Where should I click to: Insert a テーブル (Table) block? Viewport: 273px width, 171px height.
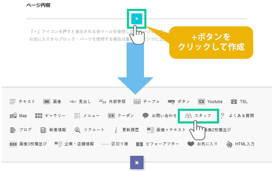pos(147,102)
